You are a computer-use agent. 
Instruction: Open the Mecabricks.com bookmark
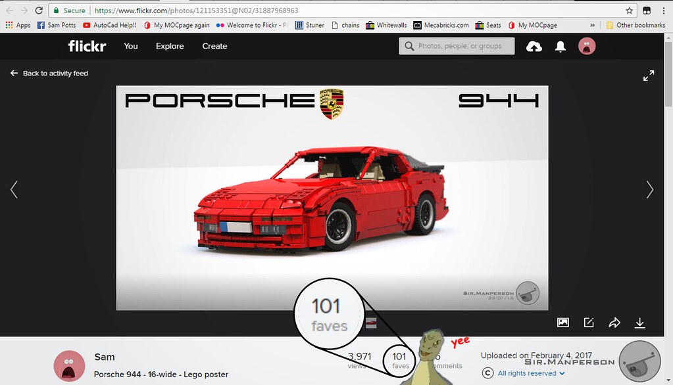441,26
